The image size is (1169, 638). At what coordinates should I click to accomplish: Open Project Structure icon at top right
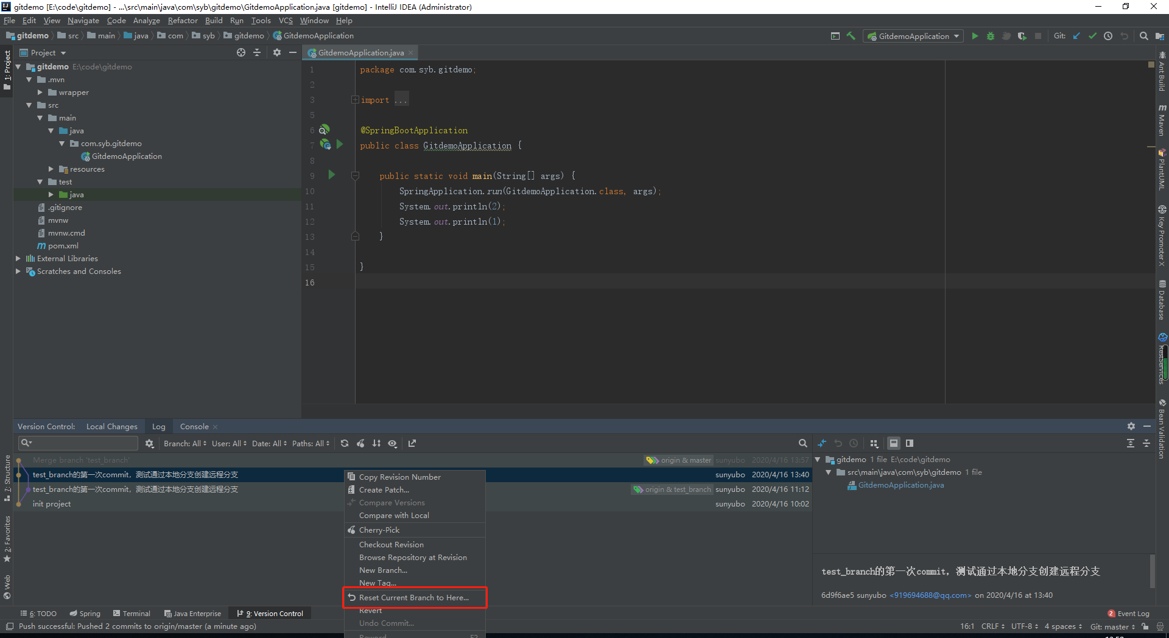[x=1159, y=36]
